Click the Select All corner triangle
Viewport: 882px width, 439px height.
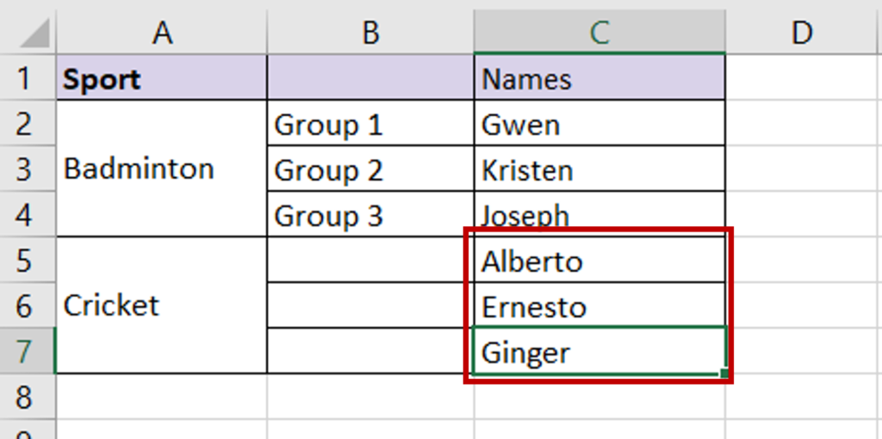(x=34, y=34)
